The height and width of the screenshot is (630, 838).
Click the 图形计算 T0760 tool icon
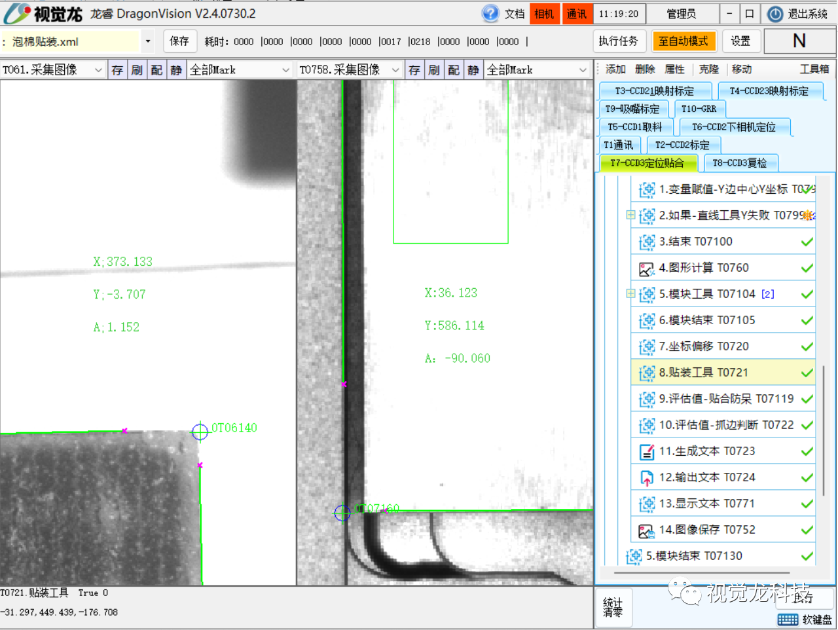[x=646, y=269]
